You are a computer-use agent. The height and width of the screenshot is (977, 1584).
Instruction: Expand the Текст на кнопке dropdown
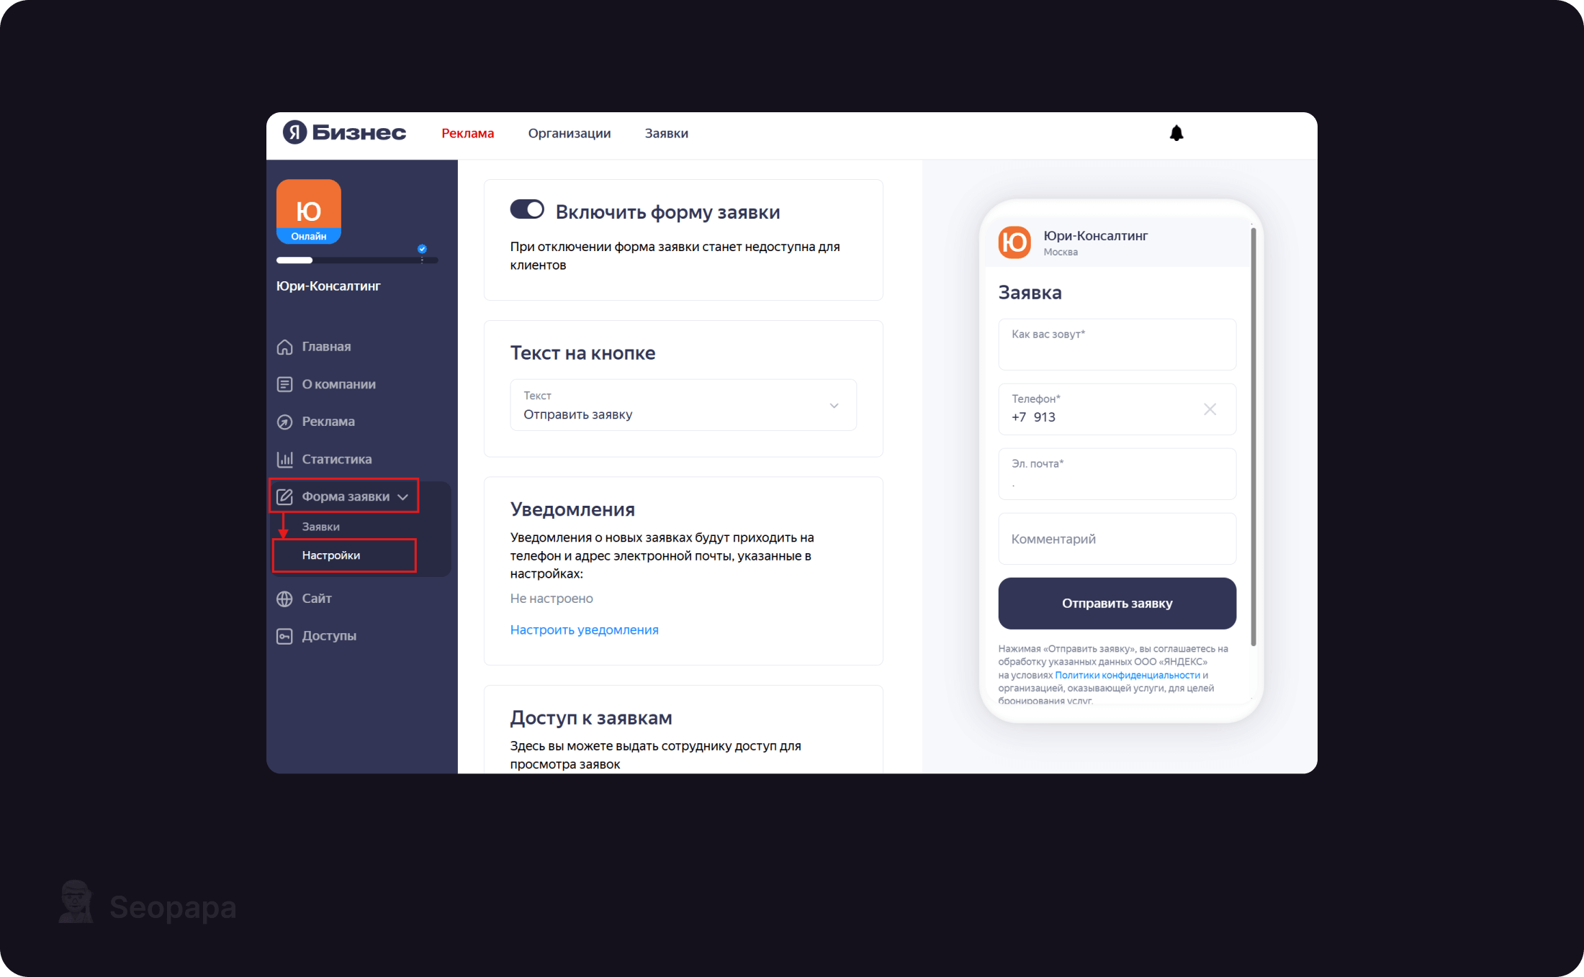click(x=683, y=405)
